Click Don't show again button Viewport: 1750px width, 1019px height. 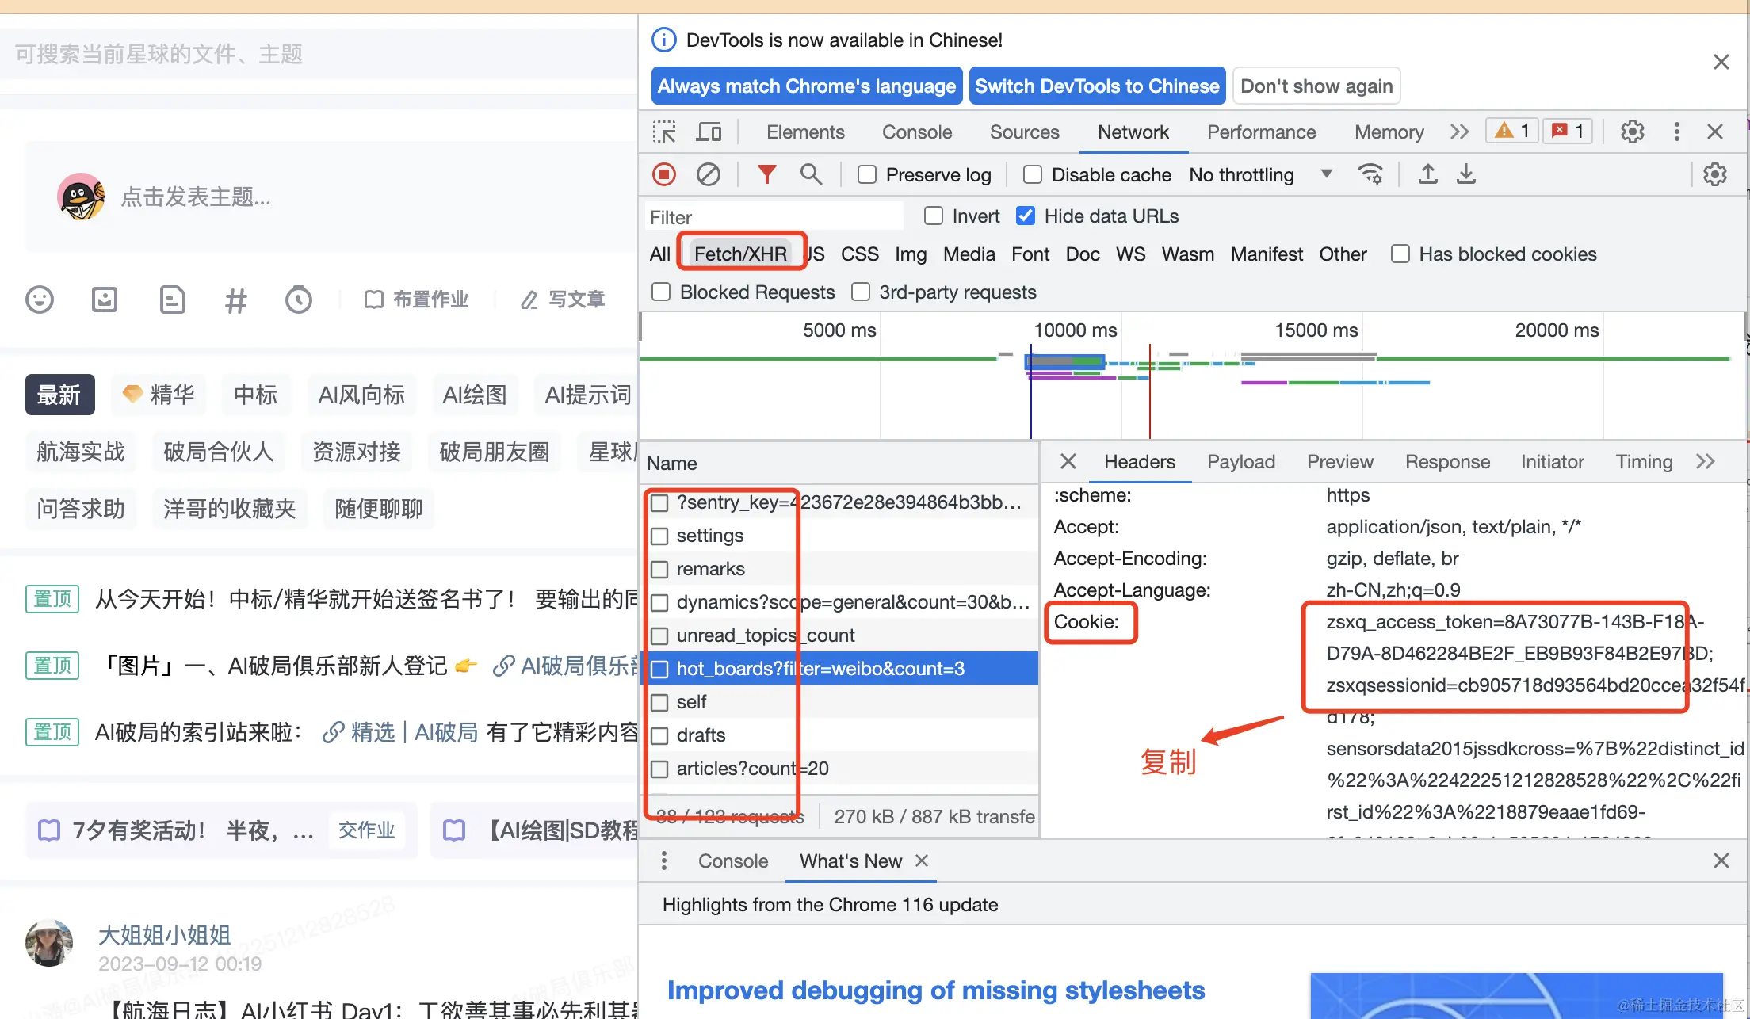point(1316,86)
